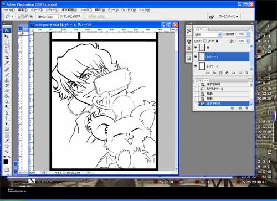Open the ファイル(F) menu
The height and width of the screenshot is (201, 277).
pos(9,10)
